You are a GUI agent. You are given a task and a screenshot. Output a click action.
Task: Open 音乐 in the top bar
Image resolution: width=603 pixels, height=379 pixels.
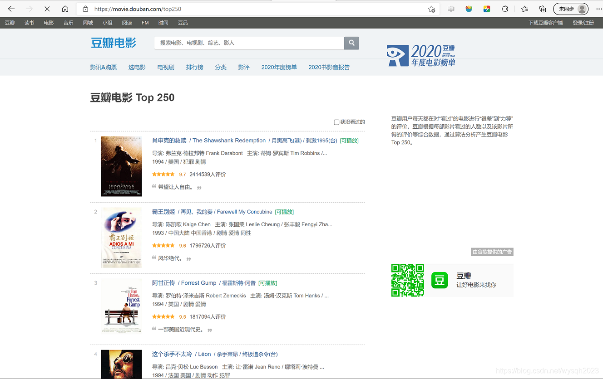point(69,23)
